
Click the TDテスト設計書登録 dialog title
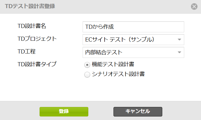tap(30, 6)
